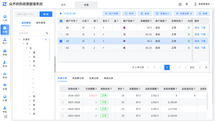215x121 pixels.
Task: Collapse the 川 tree node
Action: 30,66
